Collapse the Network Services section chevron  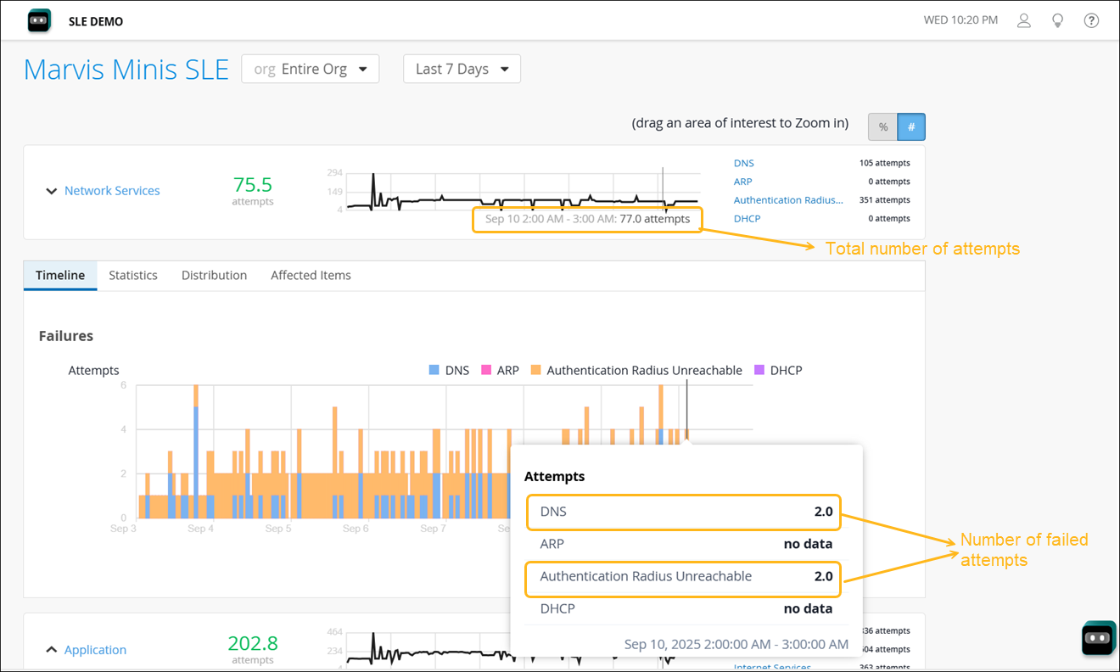52,191
